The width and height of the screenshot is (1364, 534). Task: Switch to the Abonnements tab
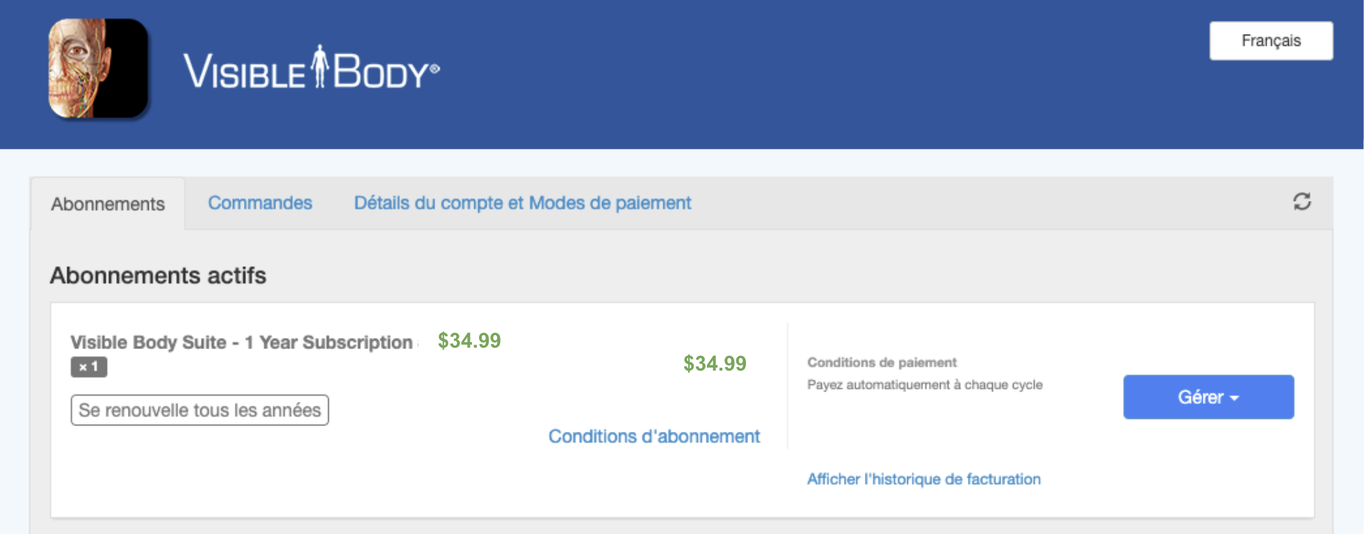tap(108, 204)
